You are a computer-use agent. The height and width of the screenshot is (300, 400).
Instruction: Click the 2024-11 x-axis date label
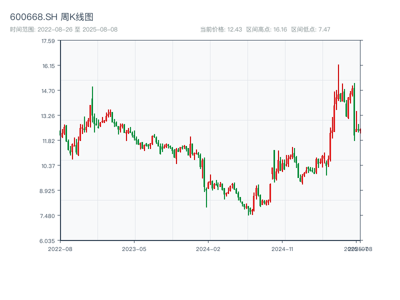[282, 248]
